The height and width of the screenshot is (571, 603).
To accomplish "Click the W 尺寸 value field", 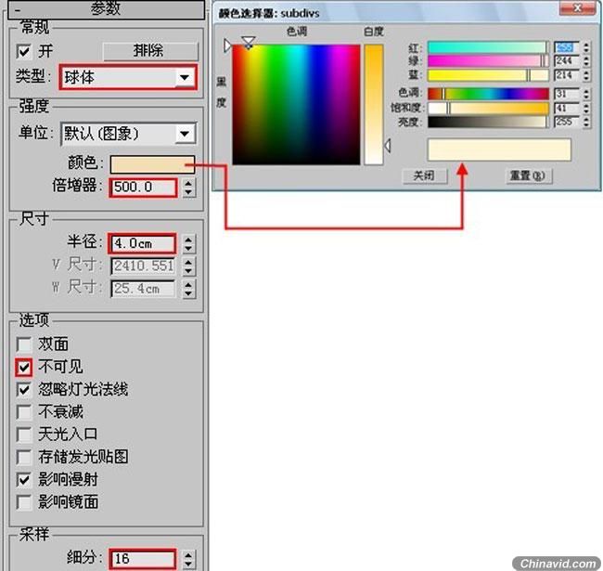I will coord(143,289).
